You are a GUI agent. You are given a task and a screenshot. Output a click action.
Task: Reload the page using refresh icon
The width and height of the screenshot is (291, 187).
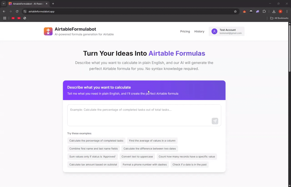pyautogui.click(x=17, y=11)
